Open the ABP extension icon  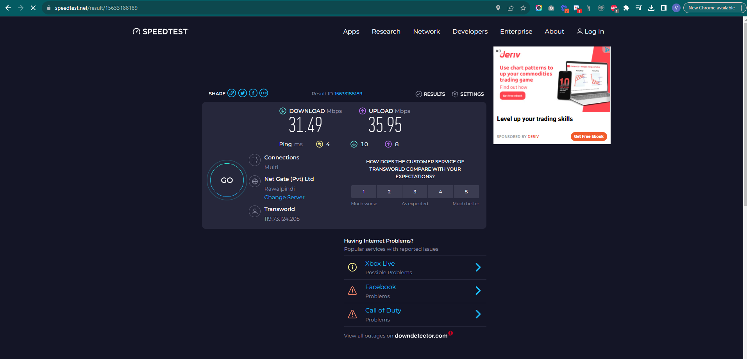[614, 8]
